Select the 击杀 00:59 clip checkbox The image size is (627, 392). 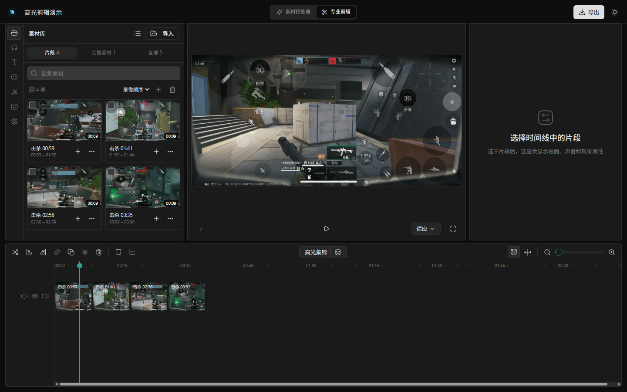(33, 105)
